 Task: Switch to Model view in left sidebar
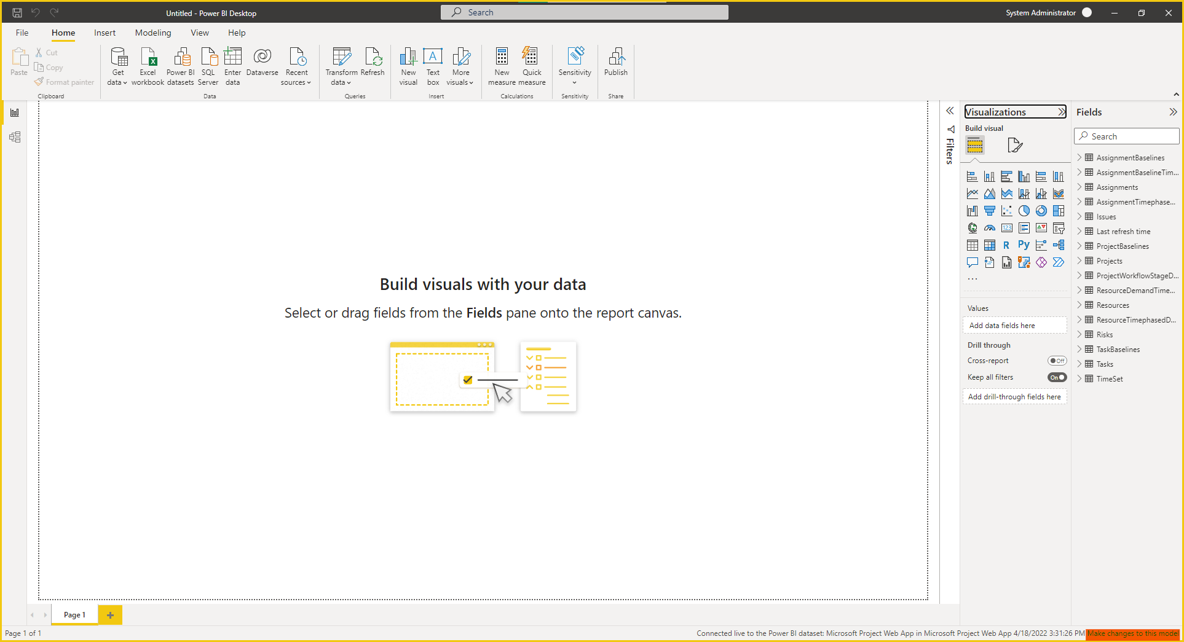point(15,137)
